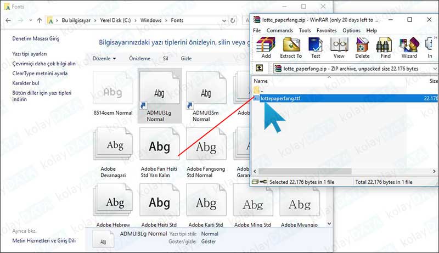Select Adobe Fangsong Std Normal font
This screenshot has height=253, width=439.
point(206,153)
